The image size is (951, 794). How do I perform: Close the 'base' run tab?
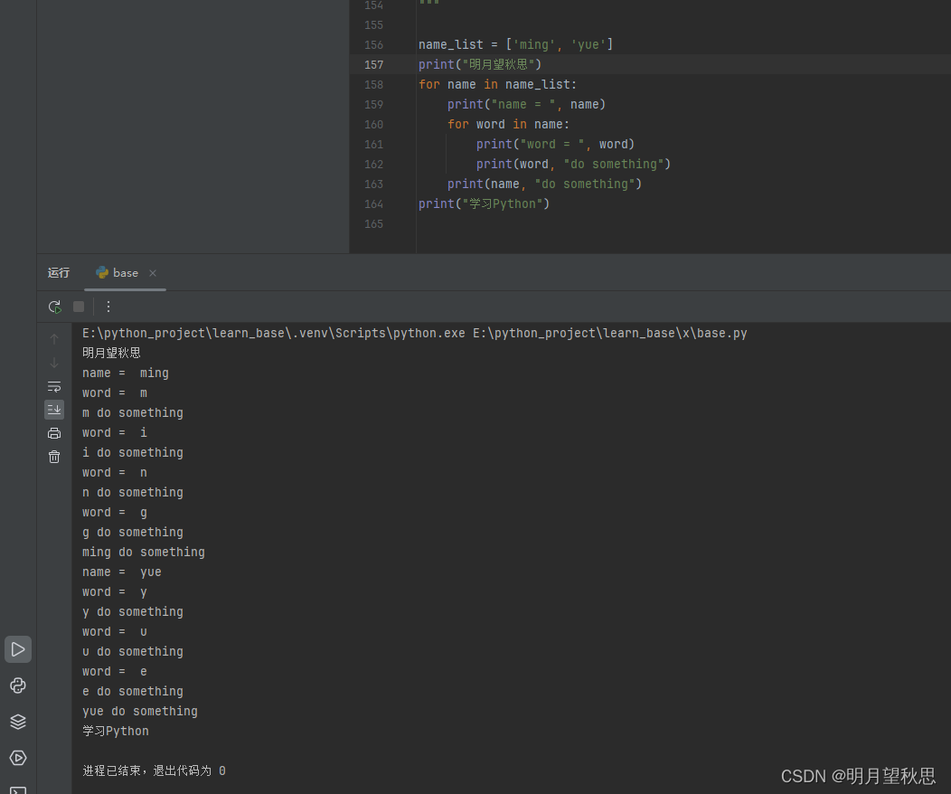153,273
